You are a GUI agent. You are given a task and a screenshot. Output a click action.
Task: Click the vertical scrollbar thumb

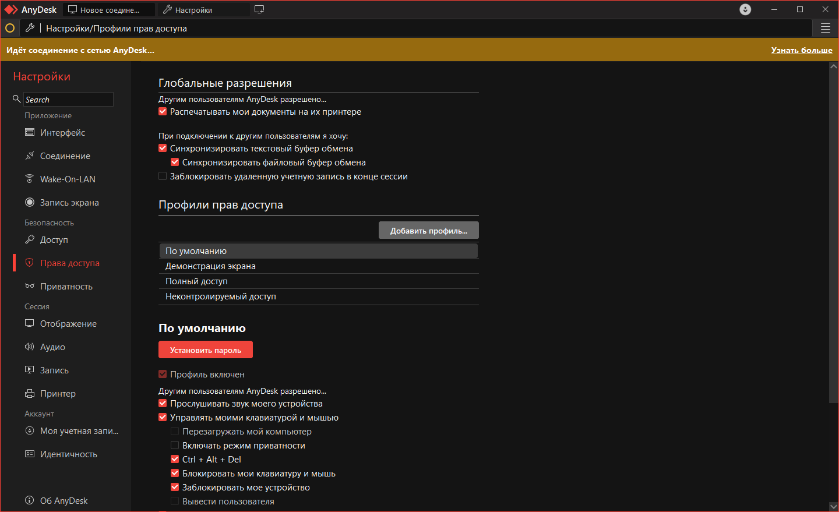point(834,236)
